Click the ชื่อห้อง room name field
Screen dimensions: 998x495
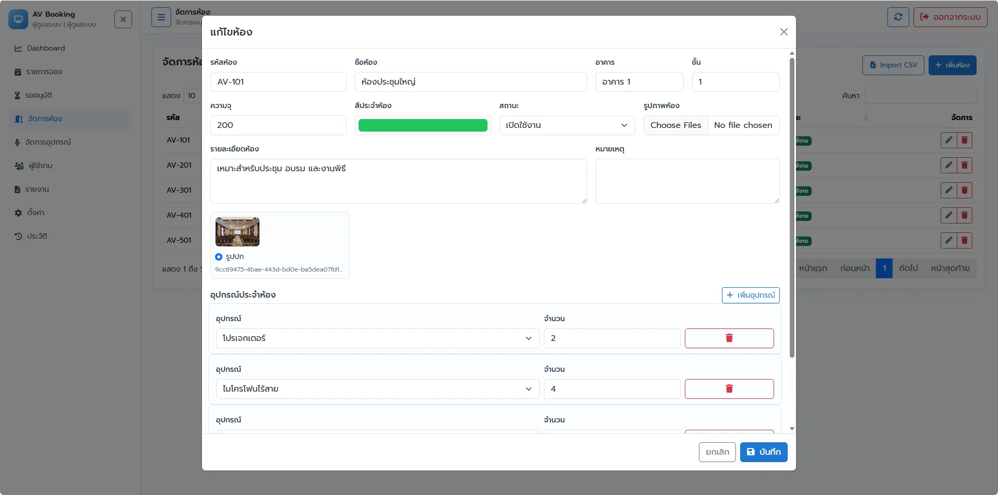pyautogui.click(x=471, y=82)
